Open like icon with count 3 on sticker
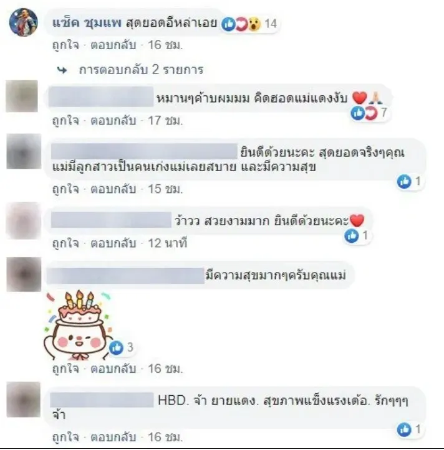 tap(122, 347)
